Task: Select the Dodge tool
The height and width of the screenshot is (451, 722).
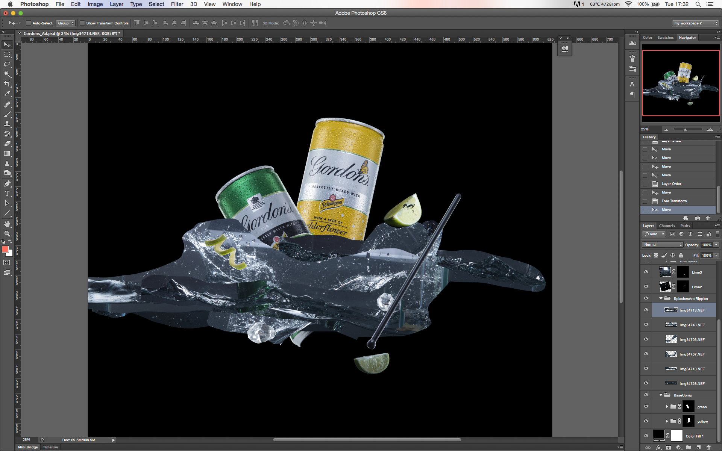Action: click(7, 173)
